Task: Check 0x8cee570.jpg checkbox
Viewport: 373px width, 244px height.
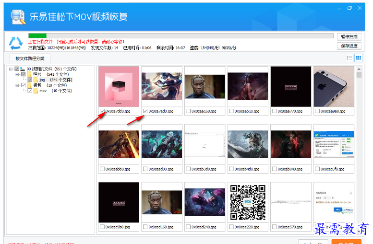Action: coord(274,227)
